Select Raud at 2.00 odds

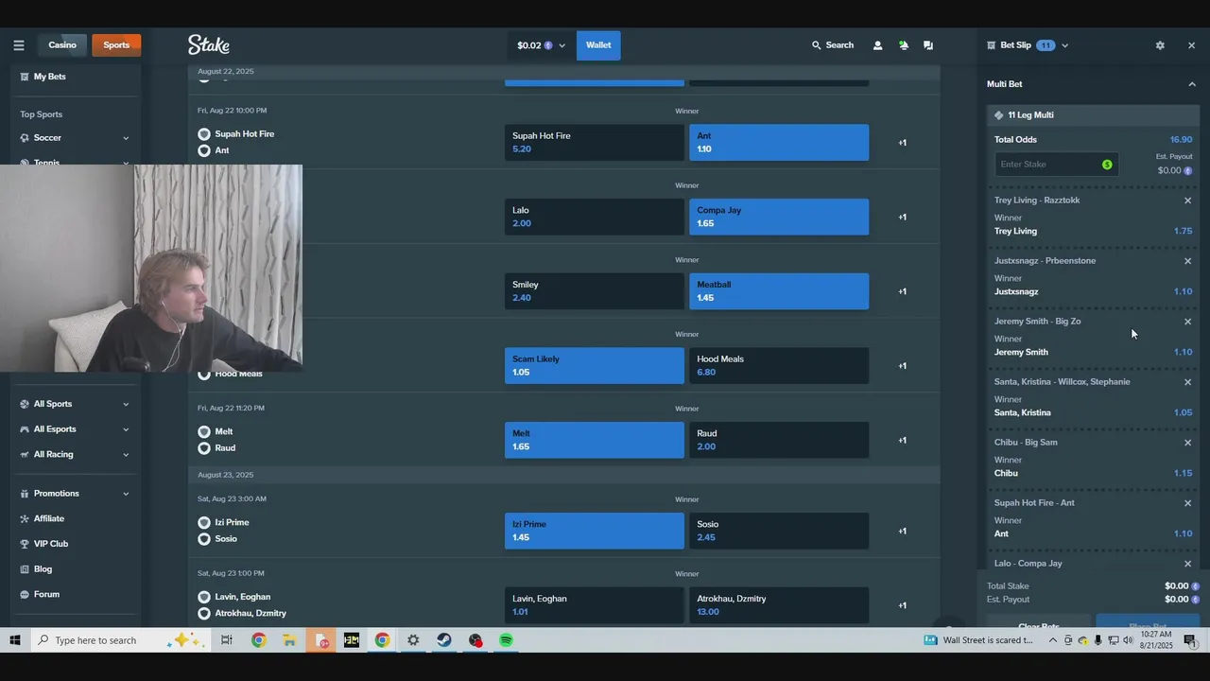(x=779, y=440)
